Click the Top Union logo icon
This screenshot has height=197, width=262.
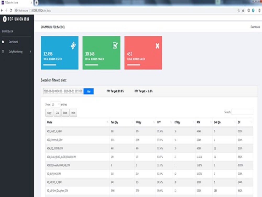[5, 19]
